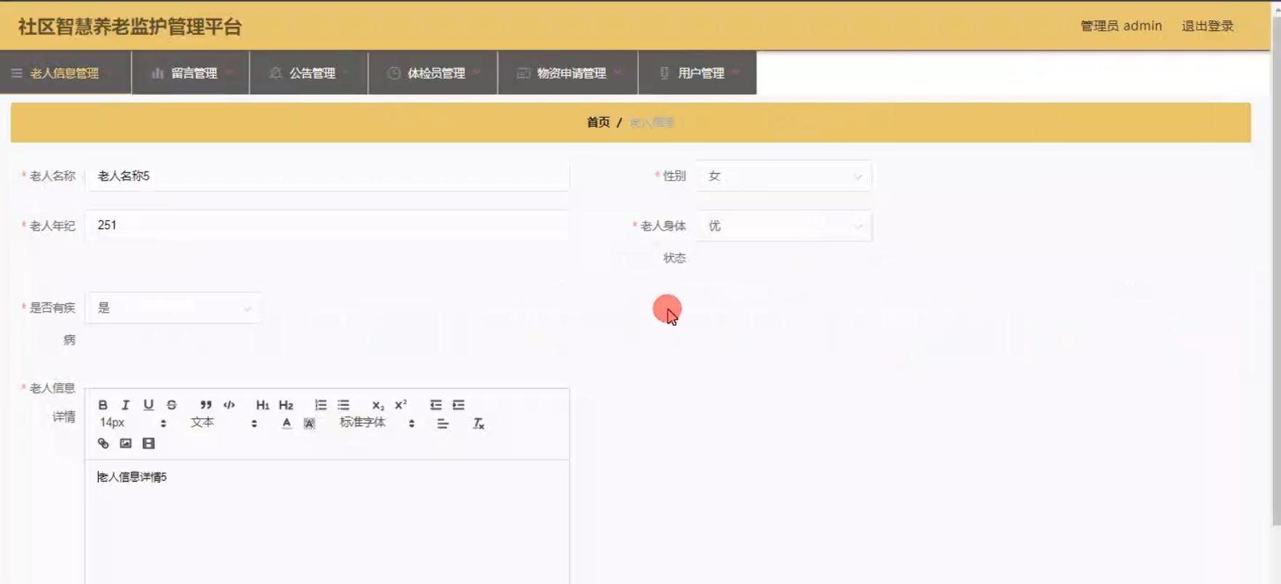Viewport: 1281px width, 584px height.
Task: Toggle bold formatting in editor
Action: (x=103, y=405)
